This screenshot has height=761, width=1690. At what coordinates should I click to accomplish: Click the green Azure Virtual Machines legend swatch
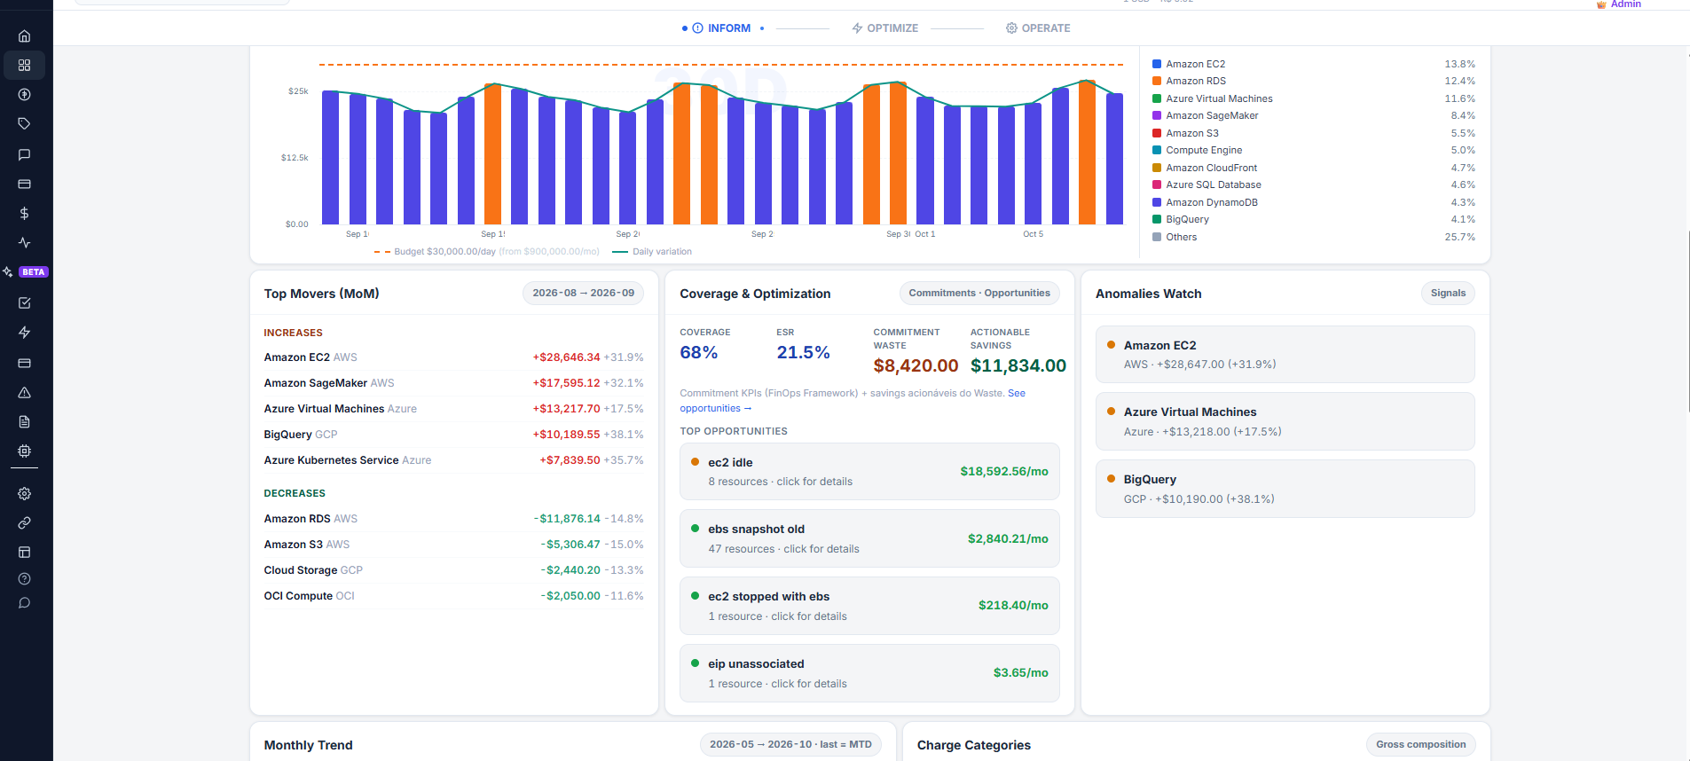point(1157,98)
